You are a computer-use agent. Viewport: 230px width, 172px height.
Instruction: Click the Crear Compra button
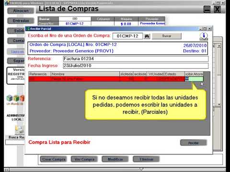click(x=54, y=159)
